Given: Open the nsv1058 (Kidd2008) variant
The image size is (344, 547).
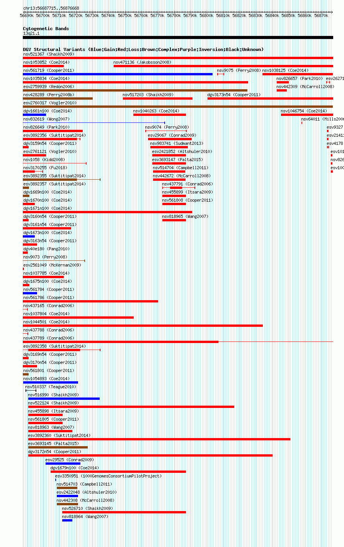Looking at the screenshot, I should point(44,160).
